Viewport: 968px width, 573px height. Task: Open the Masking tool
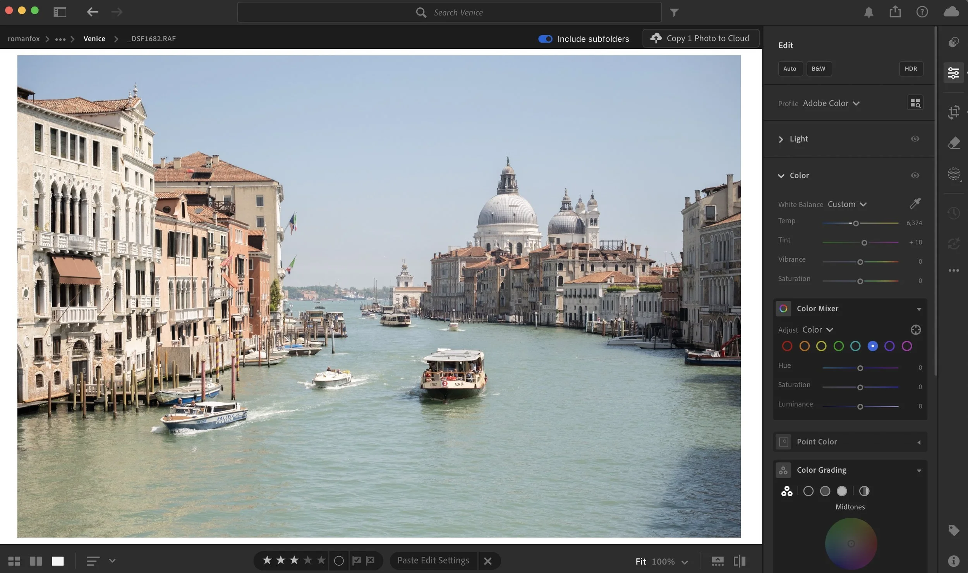click(953, 174)
